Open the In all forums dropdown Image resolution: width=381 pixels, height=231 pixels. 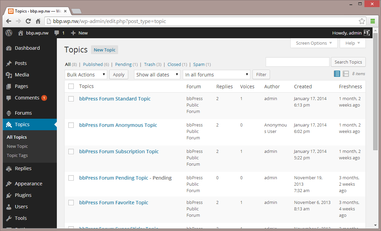coord(217,75)
